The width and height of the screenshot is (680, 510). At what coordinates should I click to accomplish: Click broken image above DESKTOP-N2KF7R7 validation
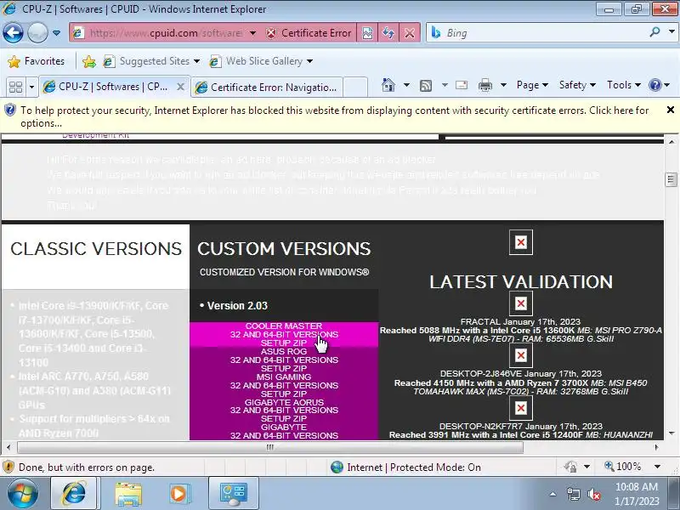[x=521, y=408]
